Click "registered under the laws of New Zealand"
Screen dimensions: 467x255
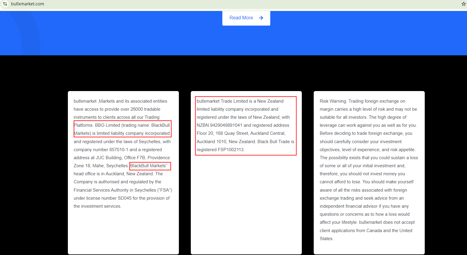238,117
